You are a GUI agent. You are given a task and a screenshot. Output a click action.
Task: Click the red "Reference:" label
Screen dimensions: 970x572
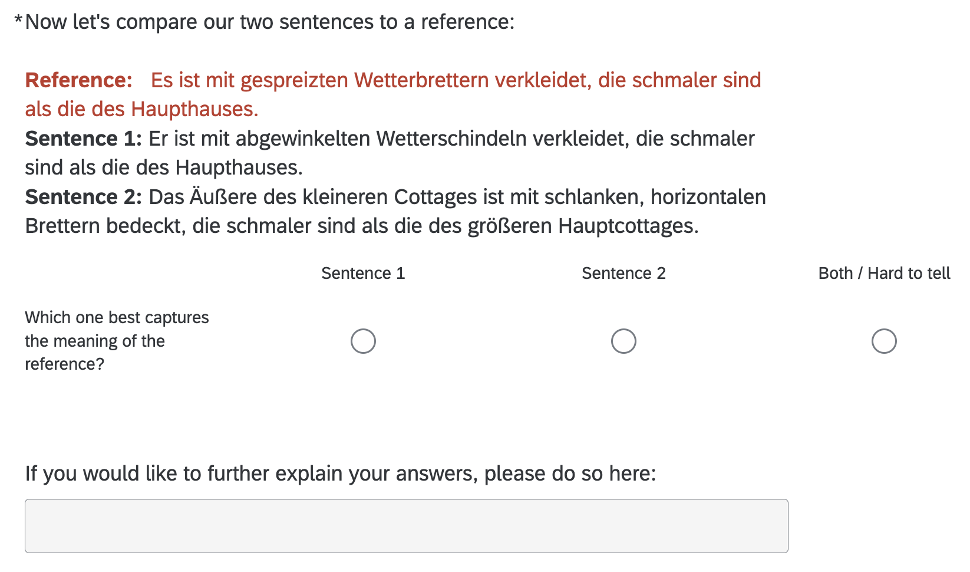[x=78, y=80]
